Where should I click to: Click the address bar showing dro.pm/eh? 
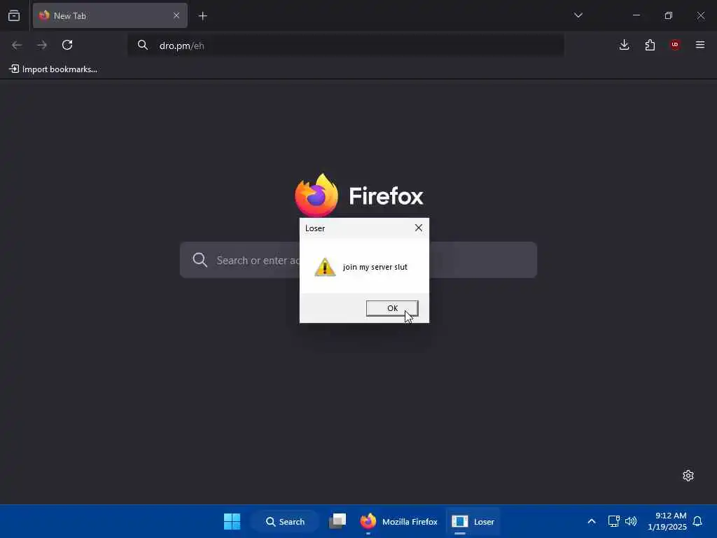coord(346,46)
